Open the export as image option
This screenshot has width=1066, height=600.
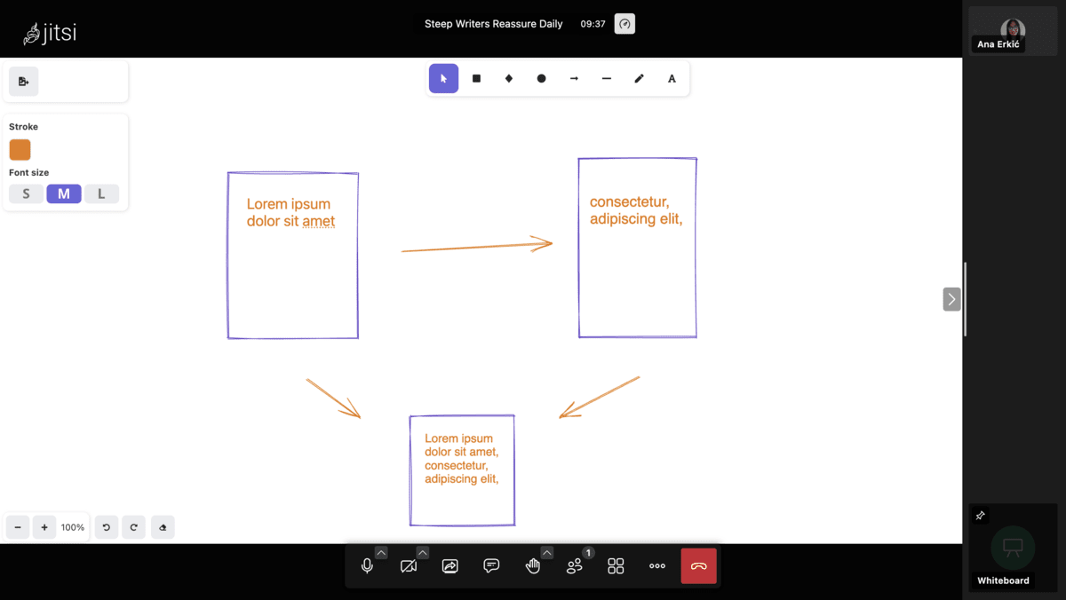click(23, 81)
